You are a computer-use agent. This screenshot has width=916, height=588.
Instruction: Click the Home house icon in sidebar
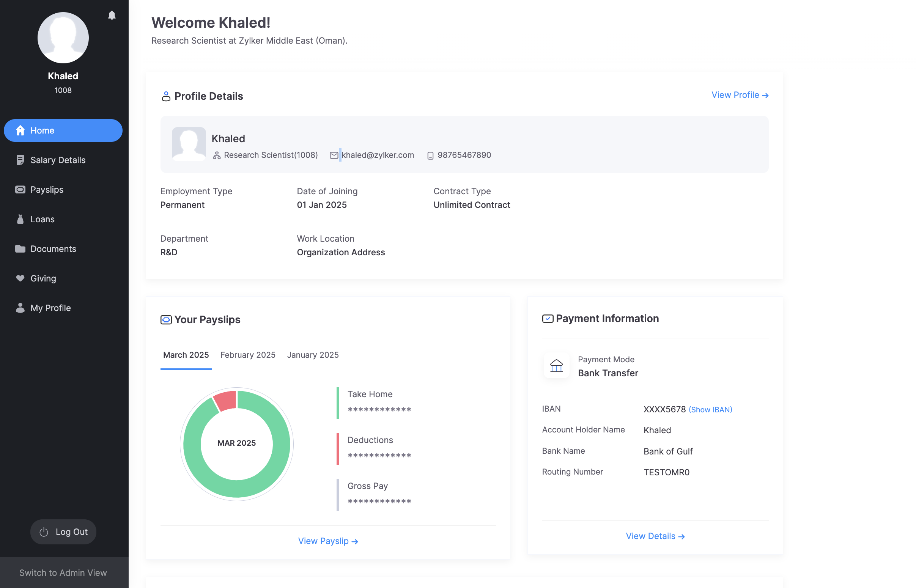pos(20,130)
